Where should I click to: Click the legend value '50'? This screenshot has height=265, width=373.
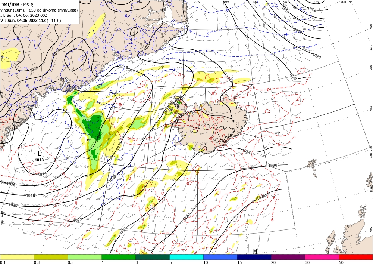click(x=341, y=262)
